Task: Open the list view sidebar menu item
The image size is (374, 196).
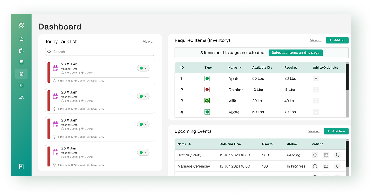Action: [21, 62]
